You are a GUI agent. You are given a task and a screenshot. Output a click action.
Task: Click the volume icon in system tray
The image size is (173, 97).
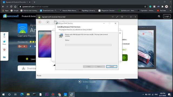point(149,95)
